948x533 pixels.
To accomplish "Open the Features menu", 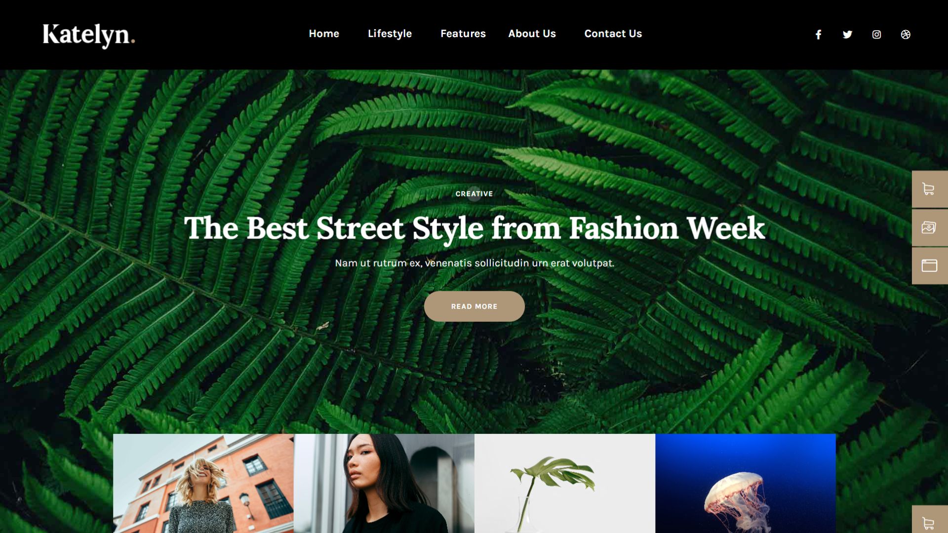I will tap(463, 34).
